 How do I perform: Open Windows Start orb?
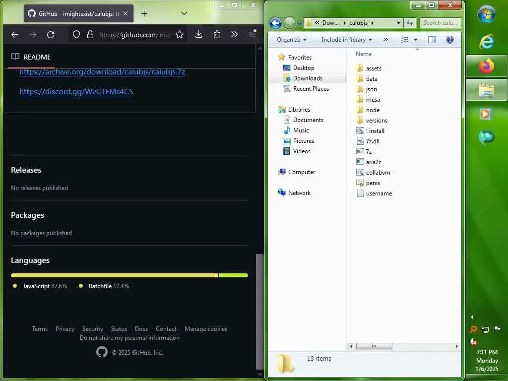click(x=486, y=14)
